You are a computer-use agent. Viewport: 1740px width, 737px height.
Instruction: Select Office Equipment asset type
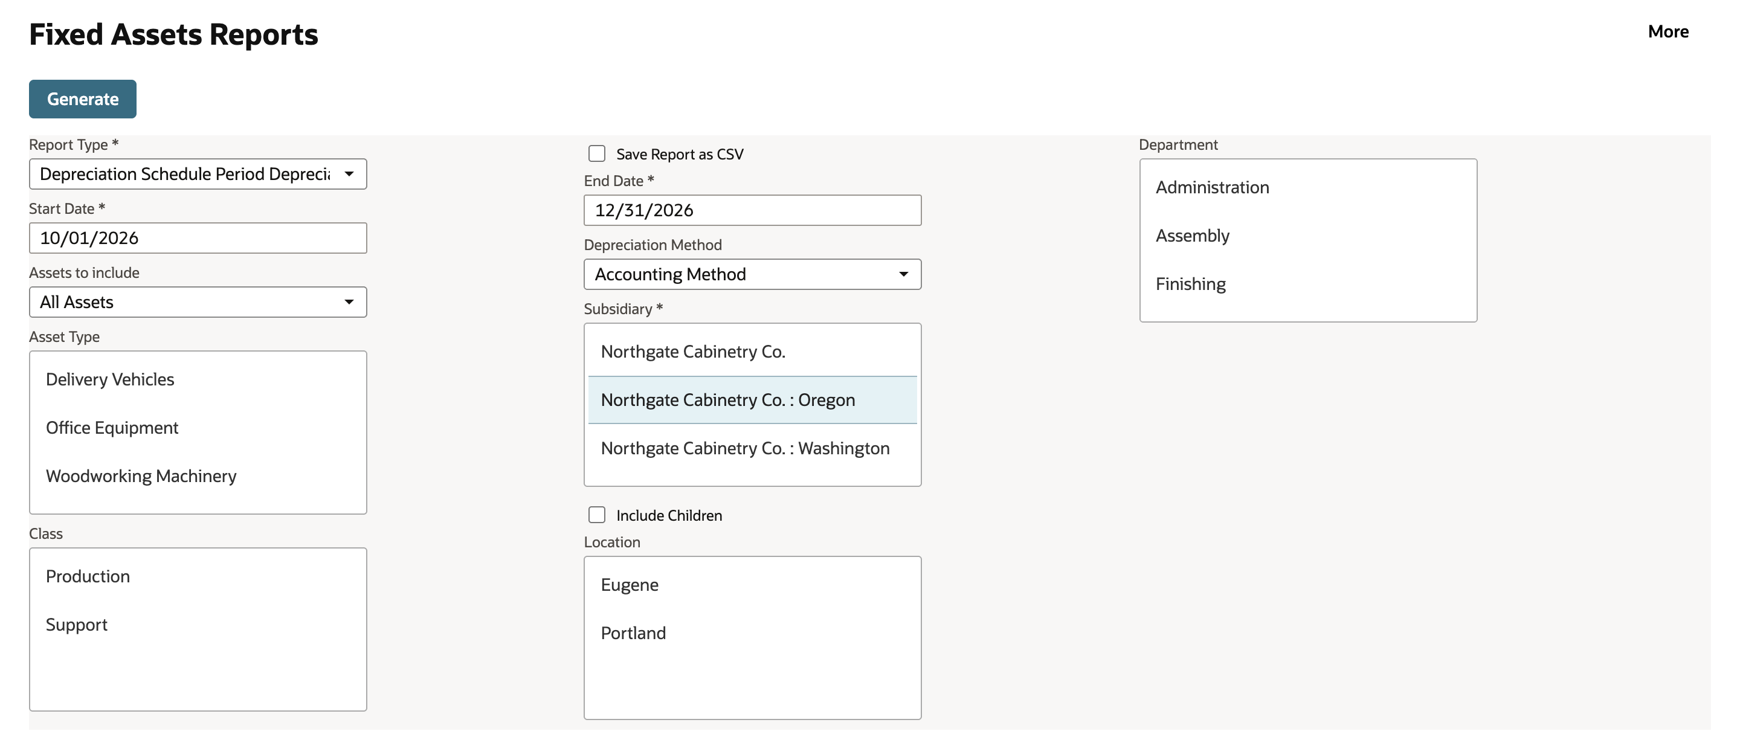point(198,428)
